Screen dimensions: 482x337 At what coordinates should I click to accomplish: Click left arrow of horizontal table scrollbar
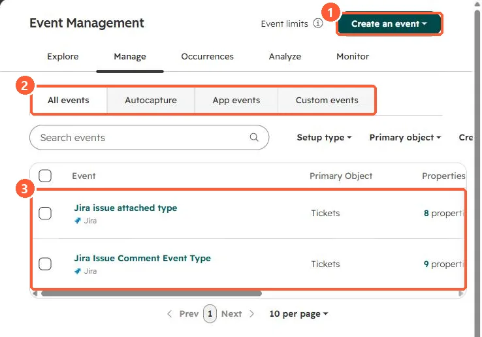35,293
